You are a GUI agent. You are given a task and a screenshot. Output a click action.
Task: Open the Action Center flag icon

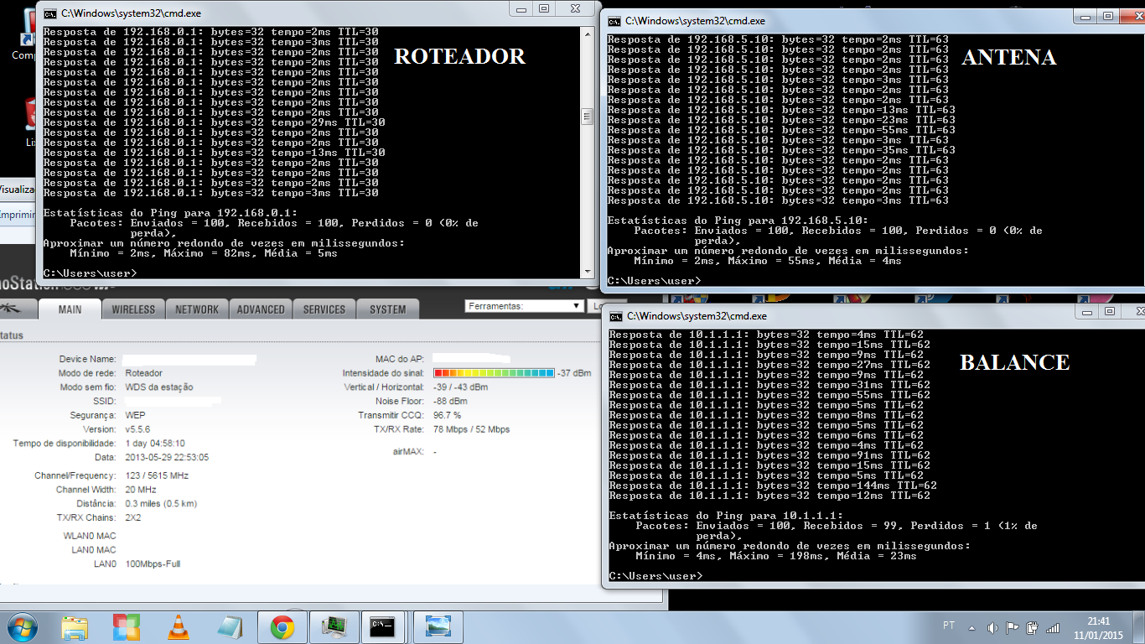(x=1013, y=627)
